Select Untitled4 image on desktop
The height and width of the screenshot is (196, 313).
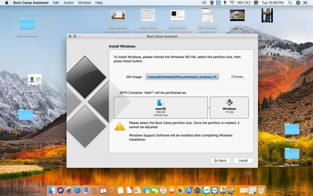[237, 19]
